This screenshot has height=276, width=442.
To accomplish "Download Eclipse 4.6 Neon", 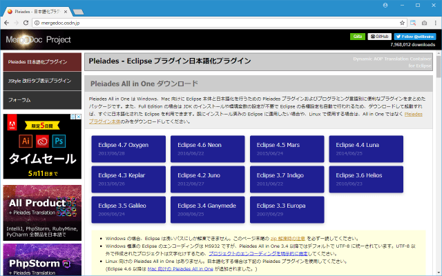I will pyautogui.click(x=208, y=149).
